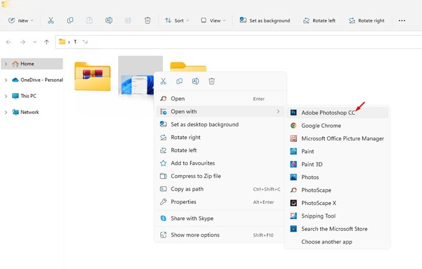
Task: Click Set as background in the toolbar
Action: tap(265, 21)
